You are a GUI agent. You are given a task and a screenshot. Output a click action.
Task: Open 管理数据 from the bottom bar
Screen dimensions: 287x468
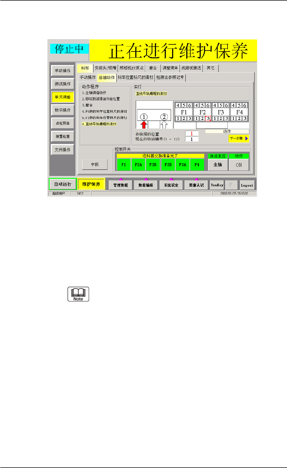(121, 185)
